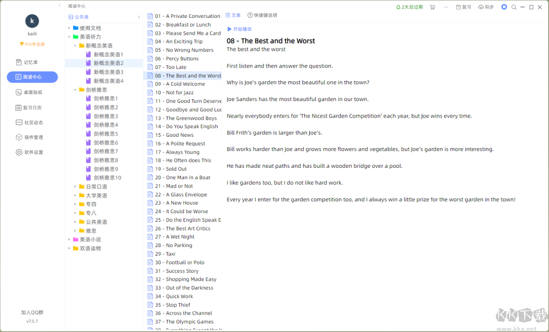Collapse the left sidebar with the arrow

(59, 5)
